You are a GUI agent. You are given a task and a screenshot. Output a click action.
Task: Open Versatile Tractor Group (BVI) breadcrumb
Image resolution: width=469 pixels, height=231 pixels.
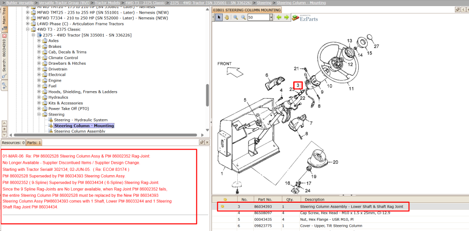[65, 3]
